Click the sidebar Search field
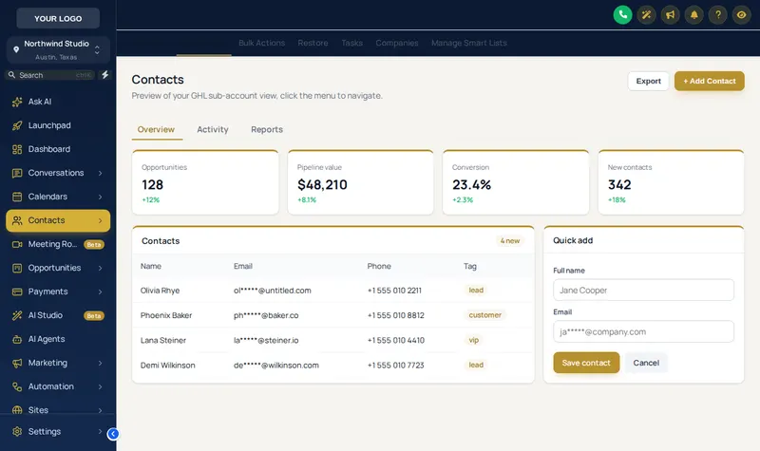 pos(50,75)
